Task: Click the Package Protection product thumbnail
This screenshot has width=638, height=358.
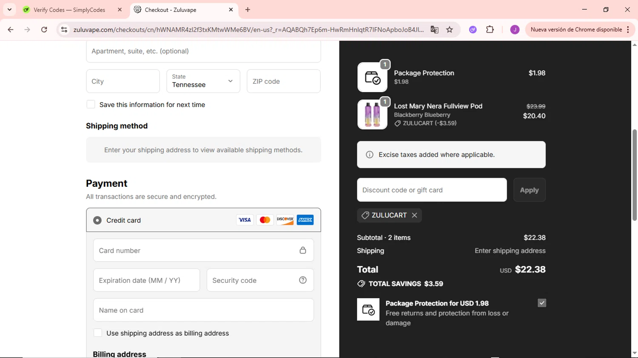Action: [x=372, y=77]
